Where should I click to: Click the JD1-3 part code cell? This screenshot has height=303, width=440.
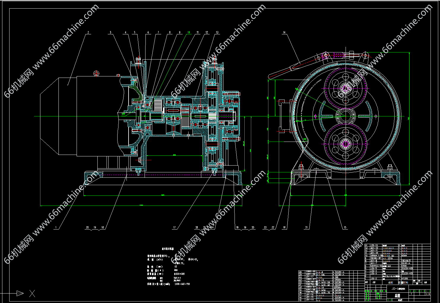point(374,273)
